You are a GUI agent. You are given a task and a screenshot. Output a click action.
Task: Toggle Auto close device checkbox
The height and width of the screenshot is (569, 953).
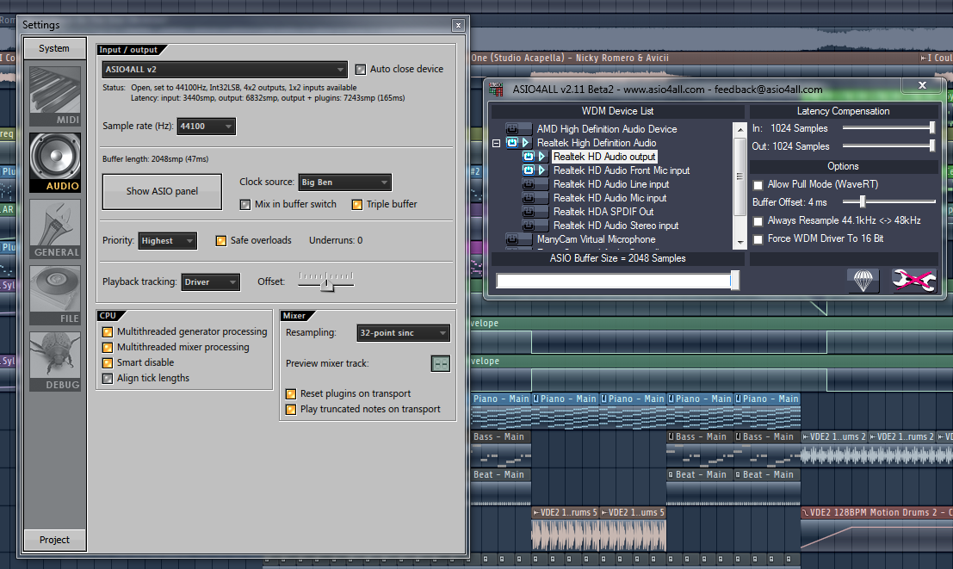coord(361,70)
